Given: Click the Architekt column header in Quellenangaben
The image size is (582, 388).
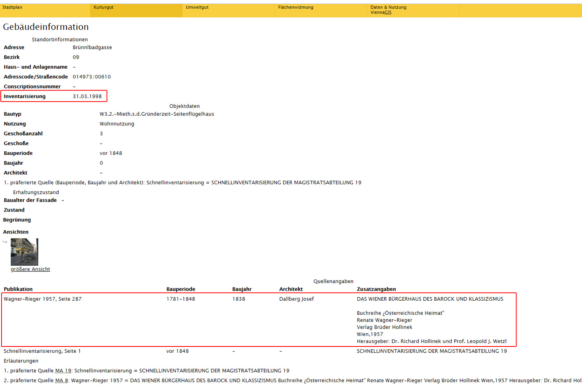Looking at the screenshot, I should pyautogui.click(x=291, y=289).
